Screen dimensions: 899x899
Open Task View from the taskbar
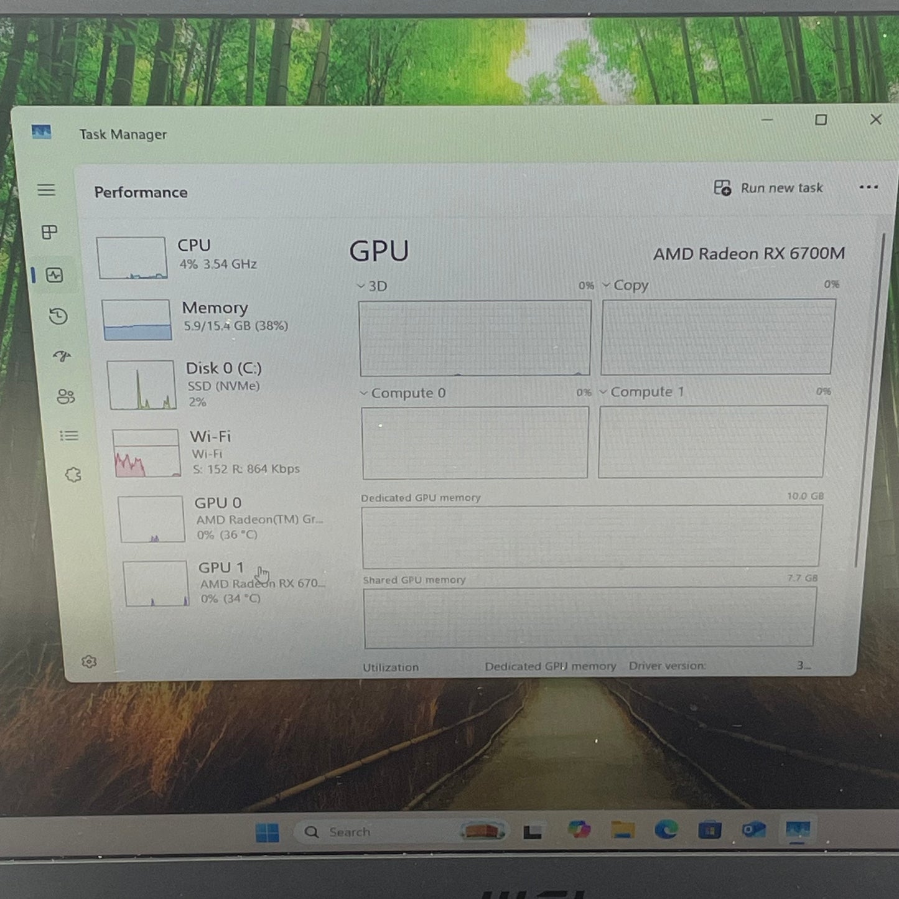coord(532,832)
